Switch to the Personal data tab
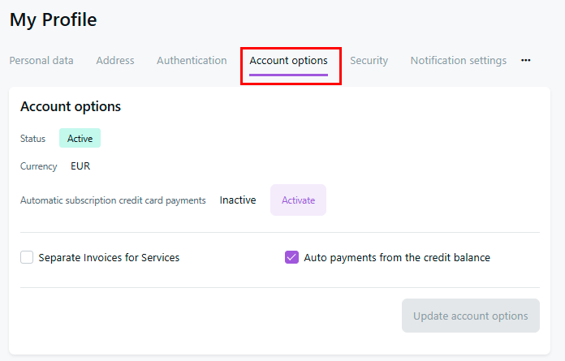This screenshot has height=361, width=565. click(41, 61)
